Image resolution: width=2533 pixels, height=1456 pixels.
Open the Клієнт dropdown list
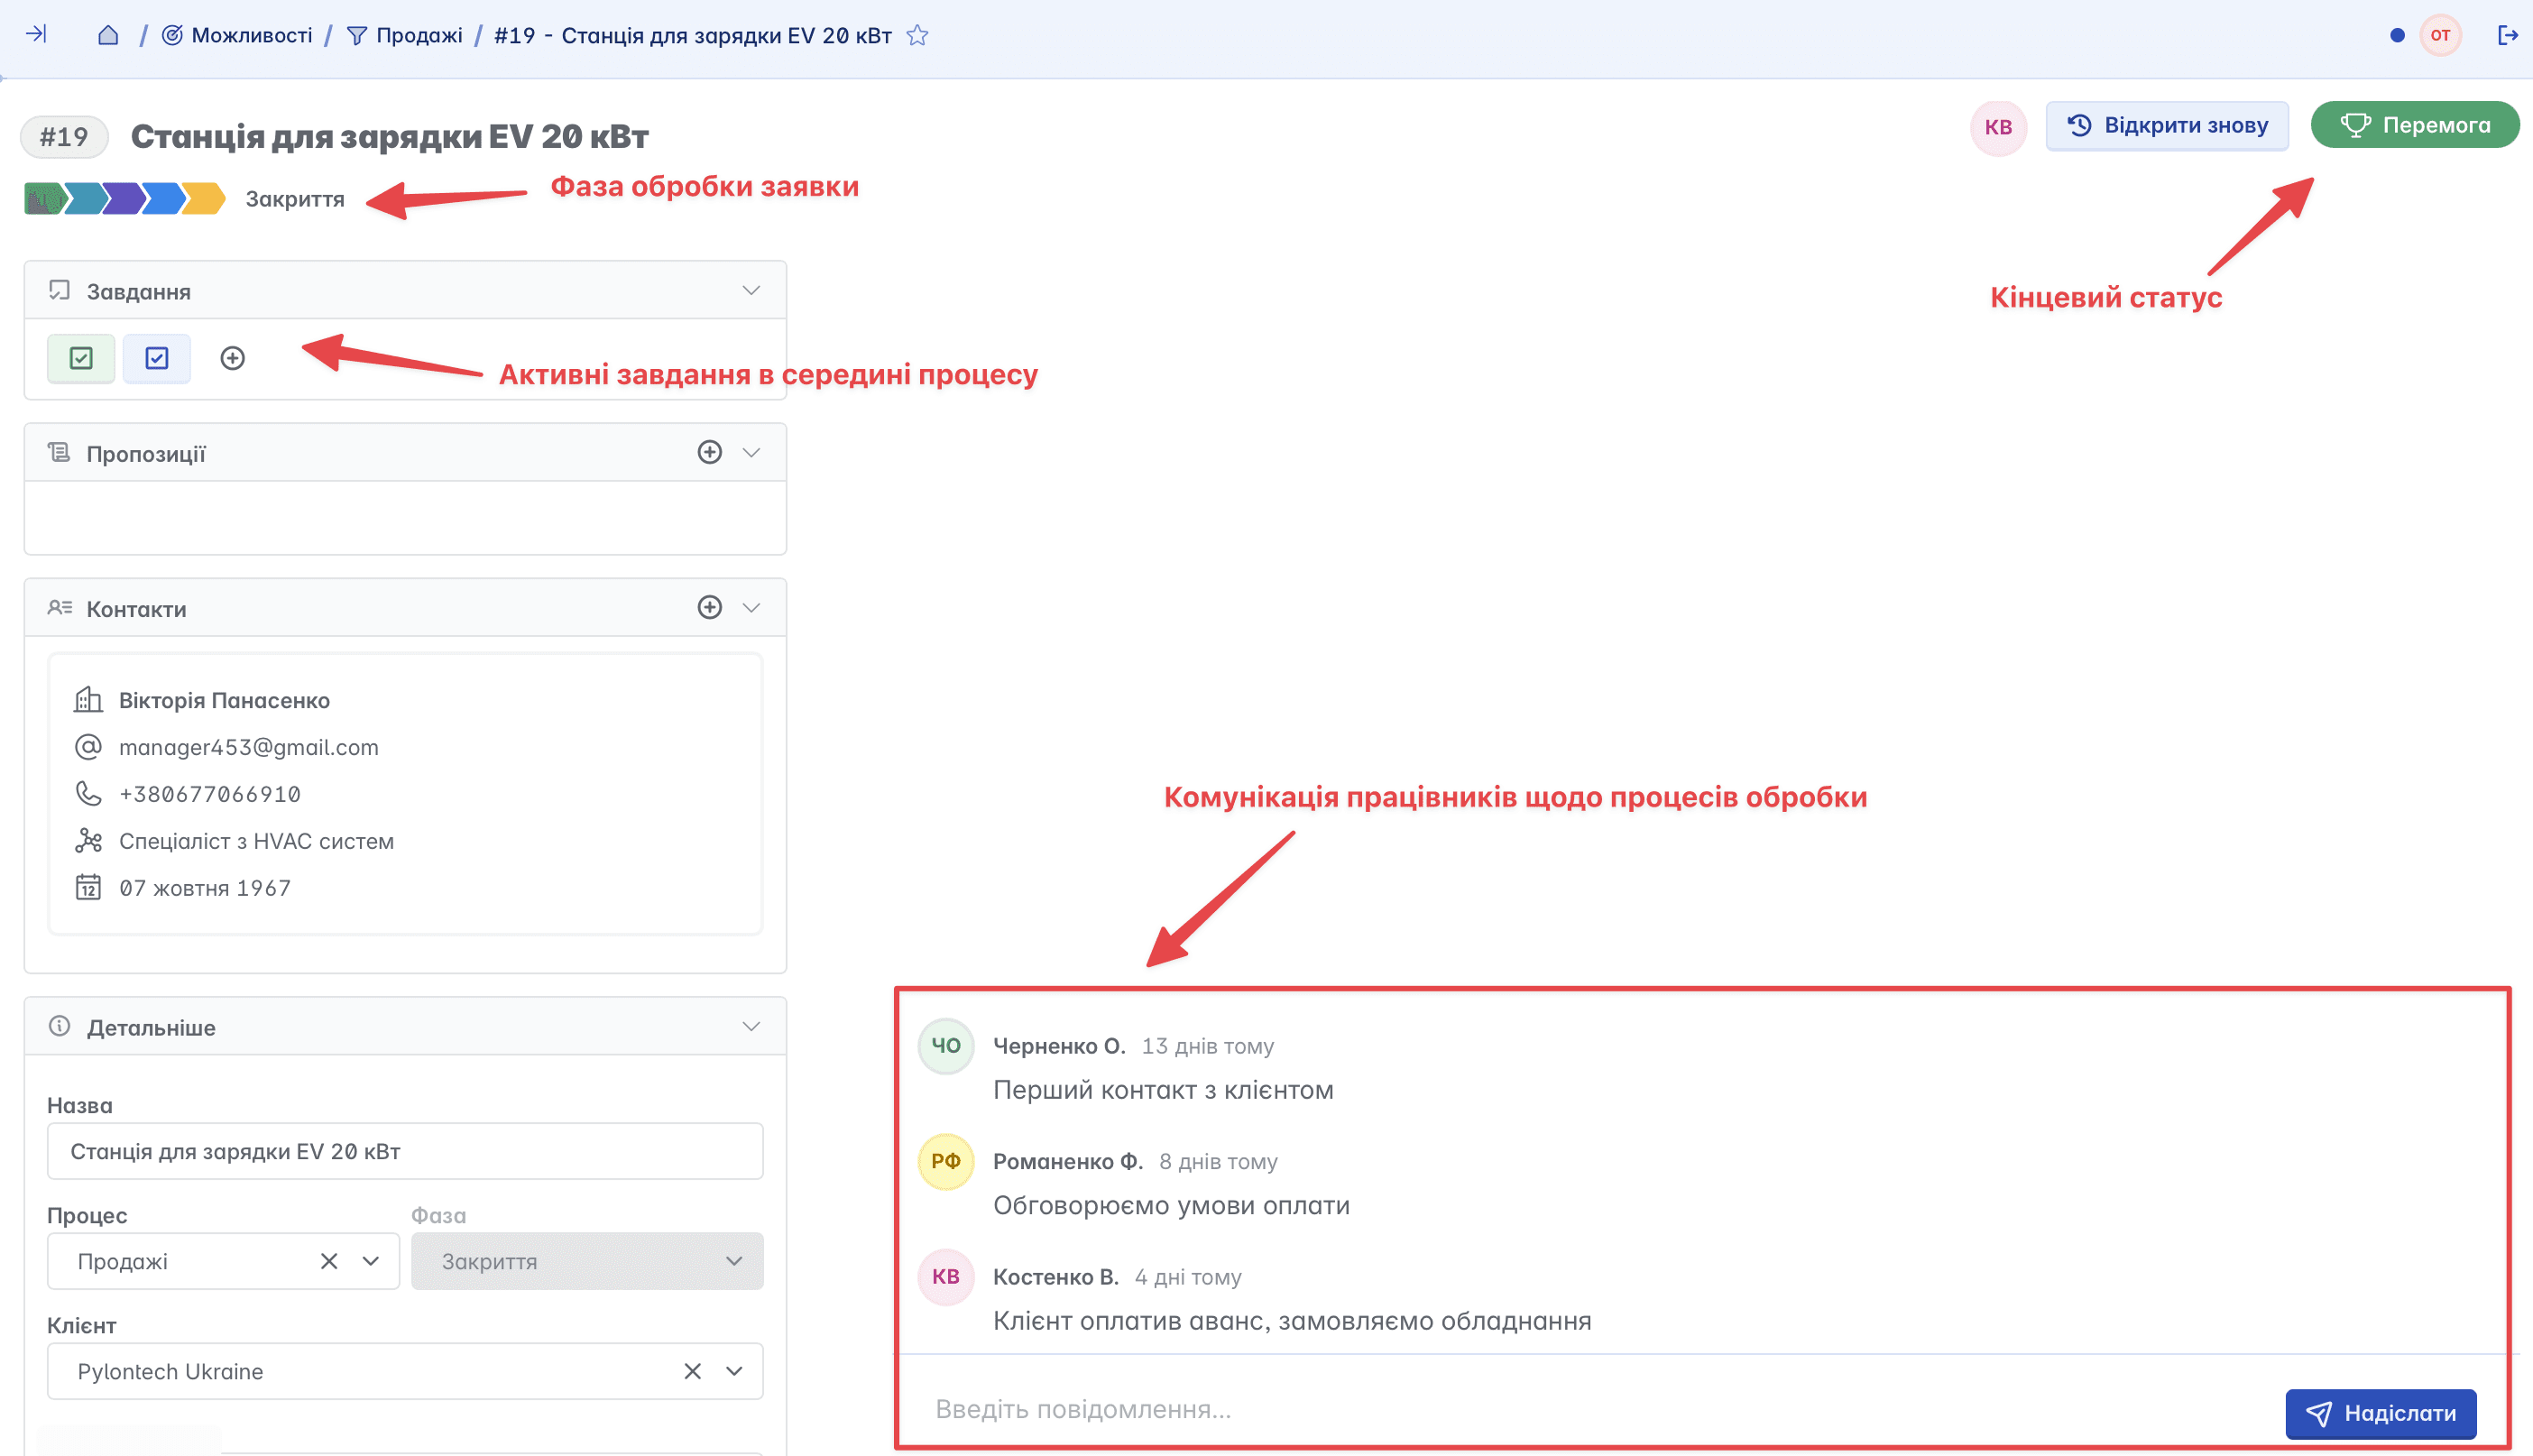[735, 1371]
